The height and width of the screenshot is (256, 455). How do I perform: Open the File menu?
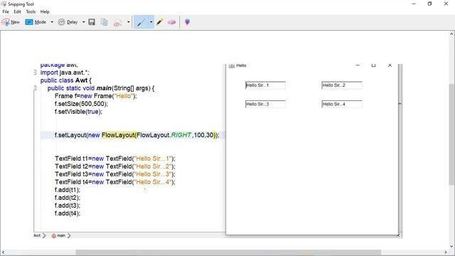(x=6, y=11)
